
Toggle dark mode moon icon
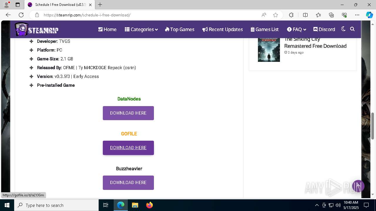click(x=343, y=29)
